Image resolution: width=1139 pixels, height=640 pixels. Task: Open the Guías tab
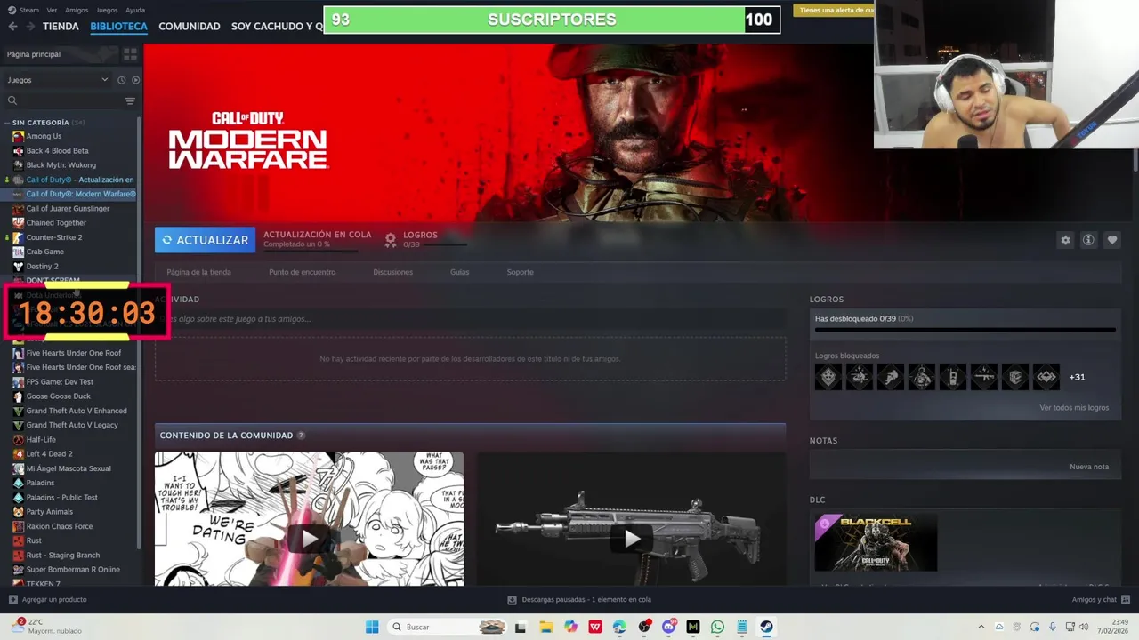pos(459,272)
